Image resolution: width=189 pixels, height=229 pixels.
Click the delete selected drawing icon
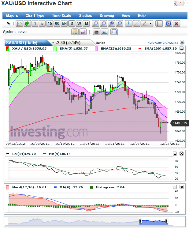point(169,24)
